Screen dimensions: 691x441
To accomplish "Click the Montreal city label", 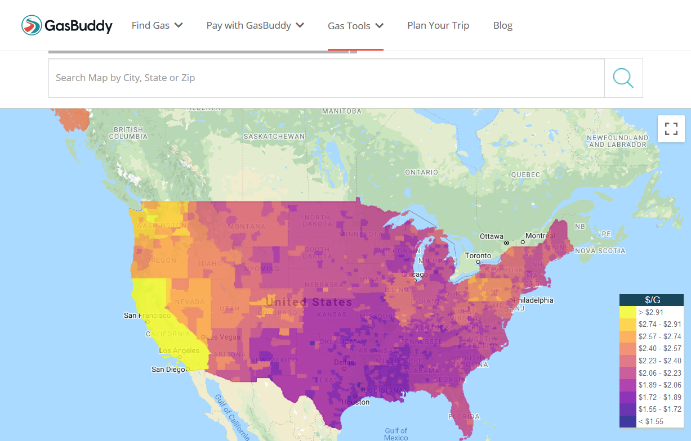I will 540,236.
